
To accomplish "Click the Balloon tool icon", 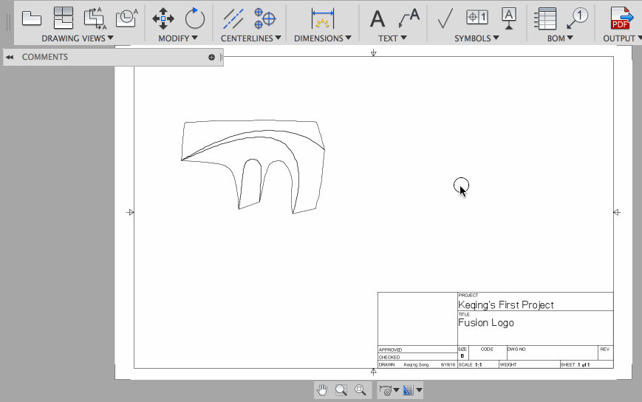I will pyautogui.click(x=576, y=18).
